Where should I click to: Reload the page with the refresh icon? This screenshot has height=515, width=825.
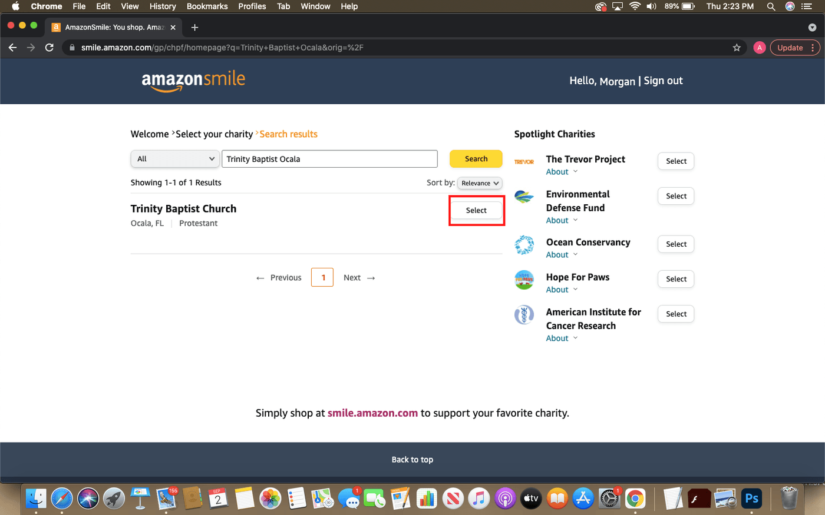[x=49, y=48]
